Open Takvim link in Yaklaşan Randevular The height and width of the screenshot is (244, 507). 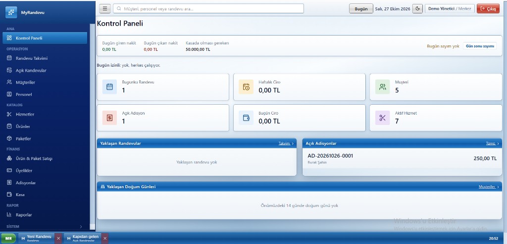(x=286, y=143)
